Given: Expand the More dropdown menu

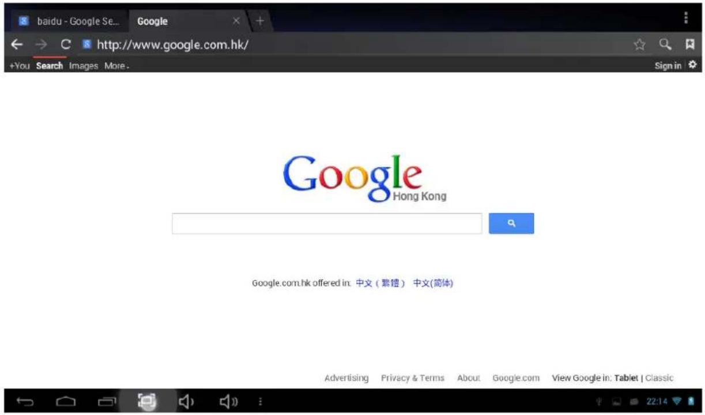Looking at the screenshot, I should point(116,66).
